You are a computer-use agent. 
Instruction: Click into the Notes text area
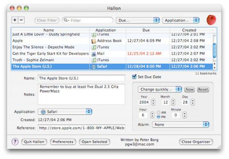82,95
